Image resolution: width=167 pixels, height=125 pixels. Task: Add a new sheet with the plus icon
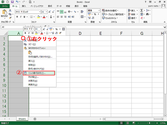[x=35, y=119]
